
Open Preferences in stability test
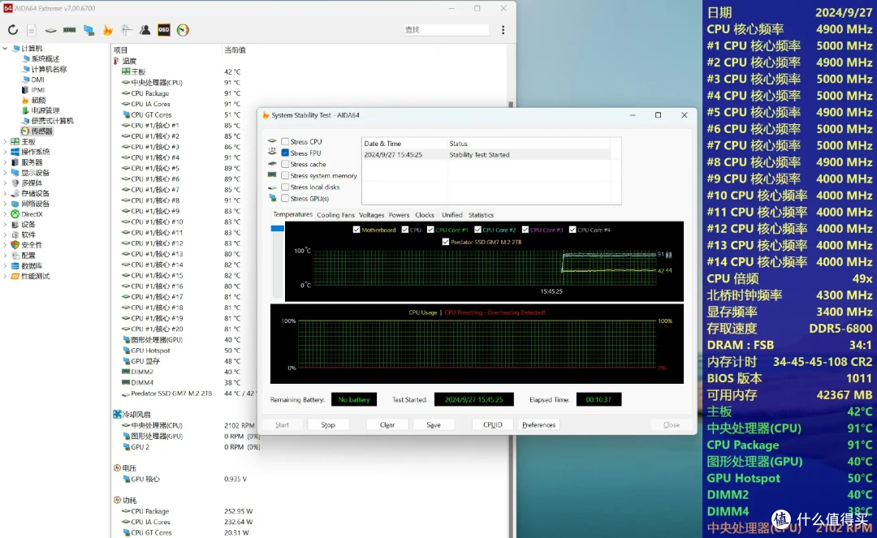click(538, 425)
